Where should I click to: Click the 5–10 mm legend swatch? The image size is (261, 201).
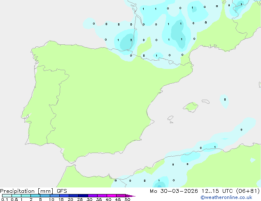click(45, 196)
